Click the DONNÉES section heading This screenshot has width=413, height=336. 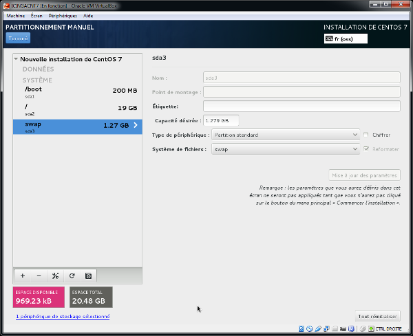pos(38,69)
